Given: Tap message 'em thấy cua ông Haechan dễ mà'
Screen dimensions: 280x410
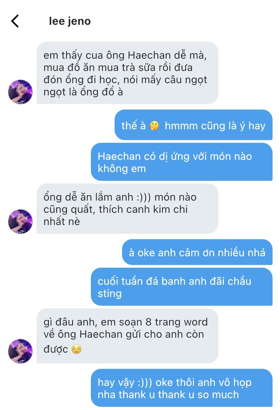Looking at the screenshot, I should click(x=127, y=73).
